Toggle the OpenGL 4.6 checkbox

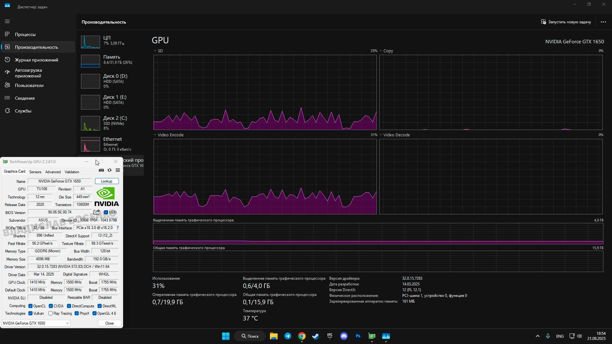tap(95, 313)
